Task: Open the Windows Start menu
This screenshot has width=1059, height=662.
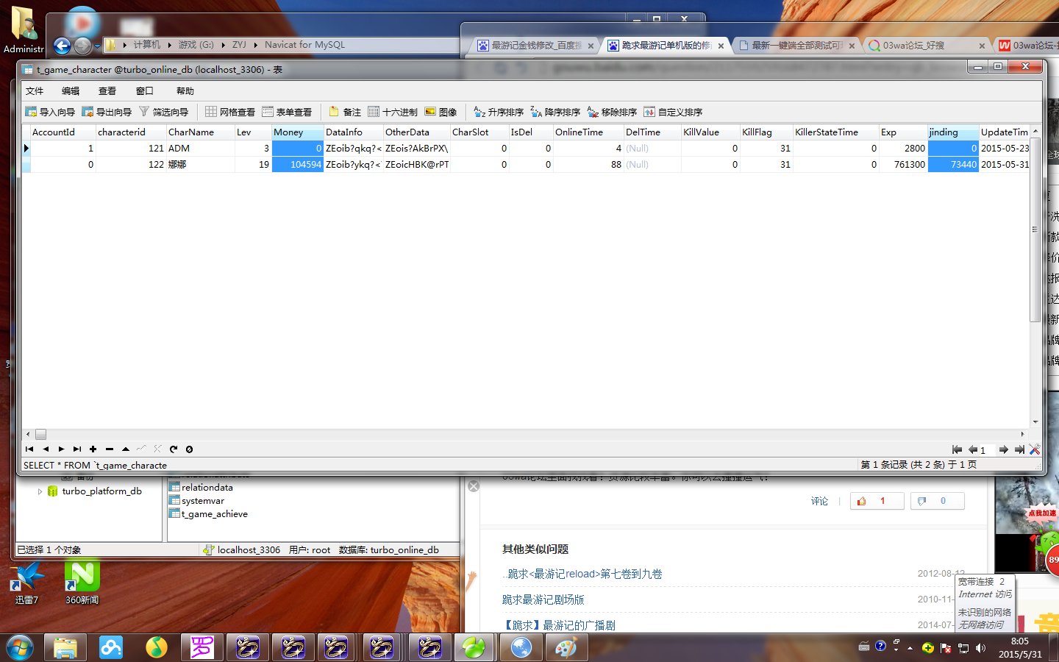Action: [20, 647]
